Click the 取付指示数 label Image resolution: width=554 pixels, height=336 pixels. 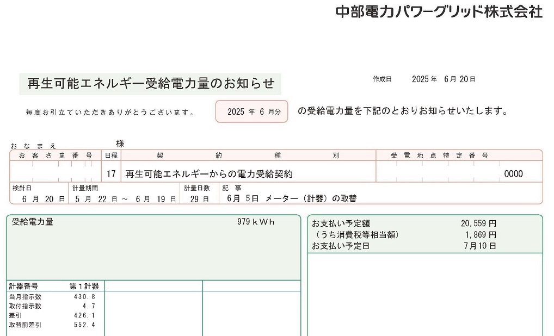(x=25, y=306)
